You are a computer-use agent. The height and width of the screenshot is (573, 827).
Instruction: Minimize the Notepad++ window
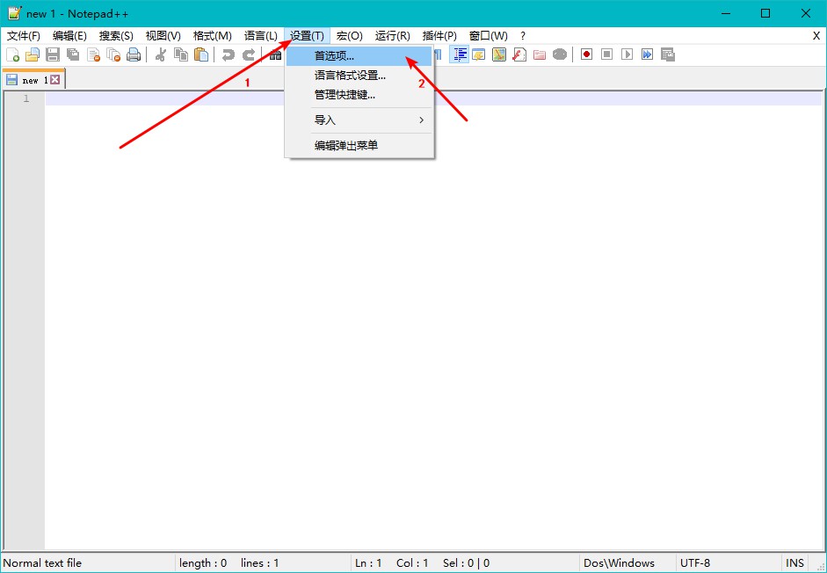tap(726, 13)
